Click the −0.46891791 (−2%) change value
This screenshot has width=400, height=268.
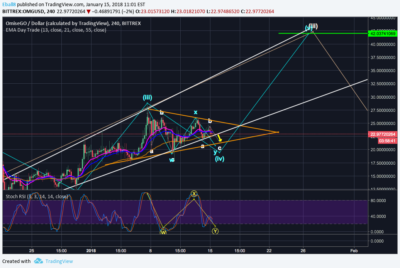pos(113,12)
